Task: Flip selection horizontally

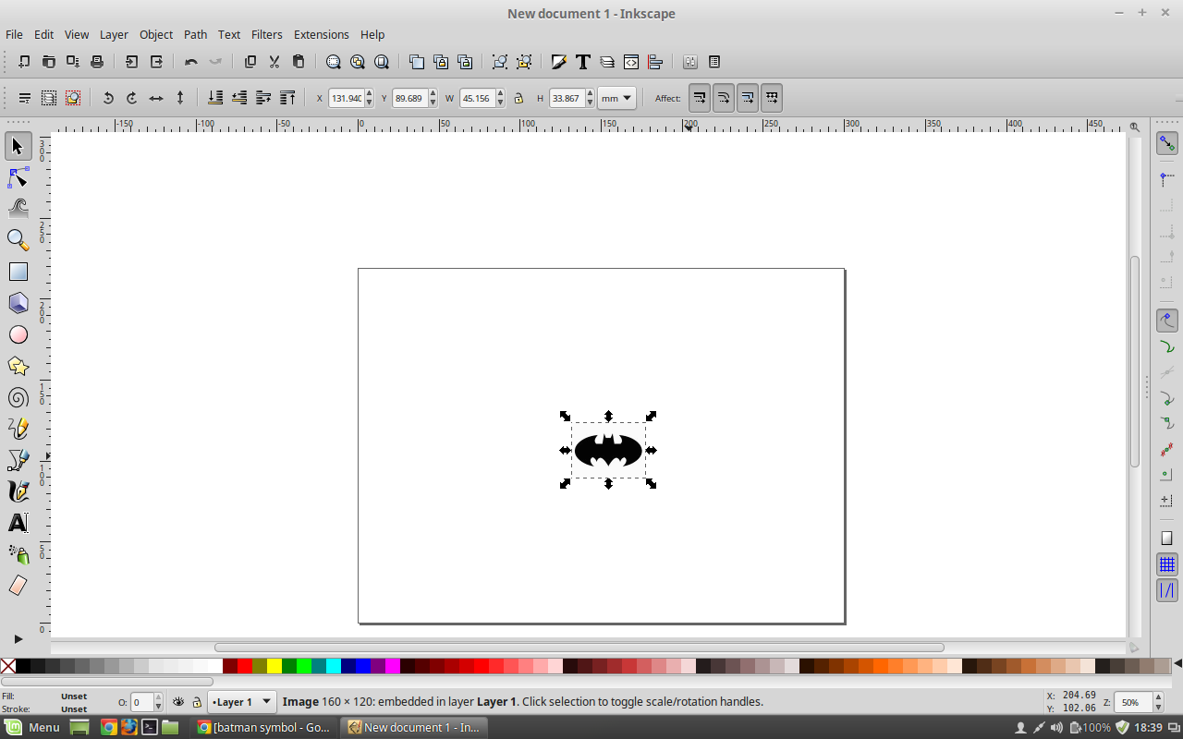Action: tap(156, 98)
